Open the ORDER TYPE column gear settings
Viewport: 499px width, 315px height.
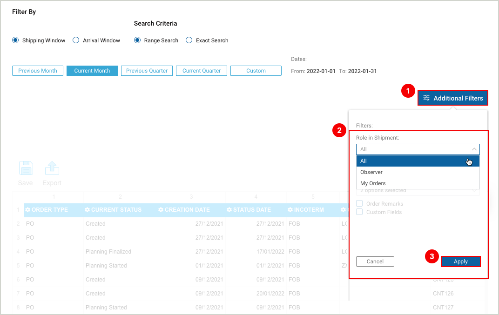(x=27, y=210)
